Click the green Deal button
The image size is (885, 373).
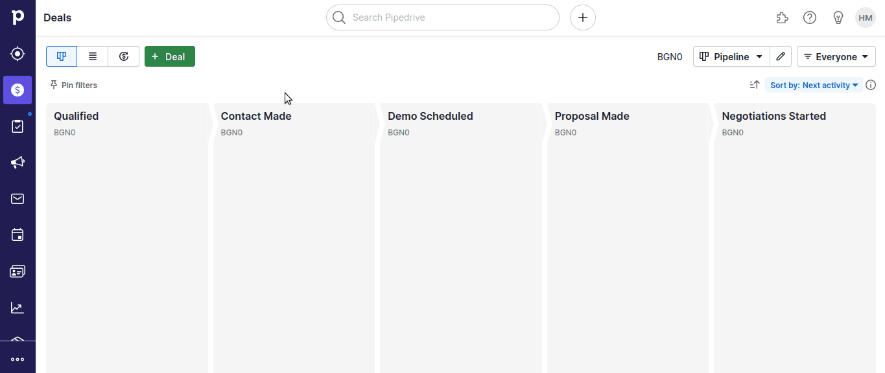pos(169,56)
